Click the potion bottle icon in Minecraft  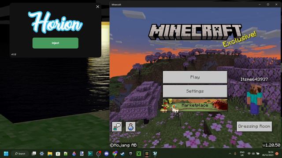click(130, 127)
